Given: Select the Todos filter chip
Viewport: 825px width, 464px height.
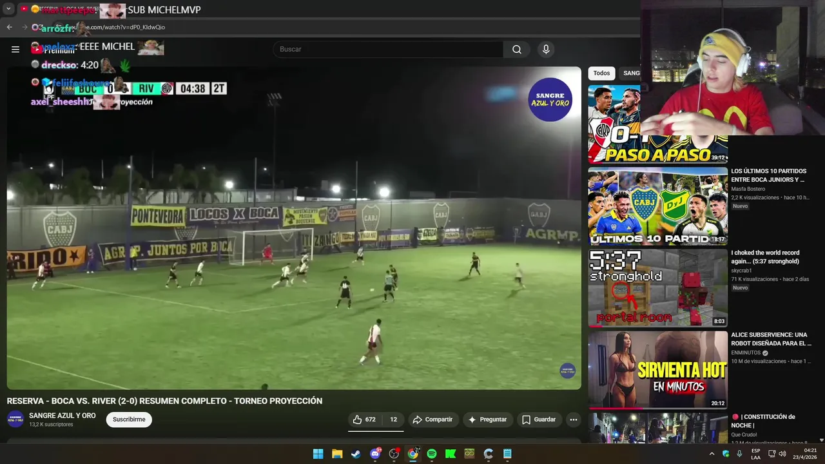Looking at the screenshot, I should (601, 73).
